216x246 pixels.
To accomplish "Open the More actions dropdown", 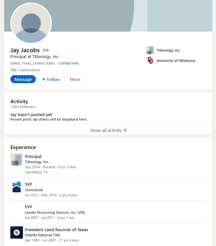I will [75, 79].
